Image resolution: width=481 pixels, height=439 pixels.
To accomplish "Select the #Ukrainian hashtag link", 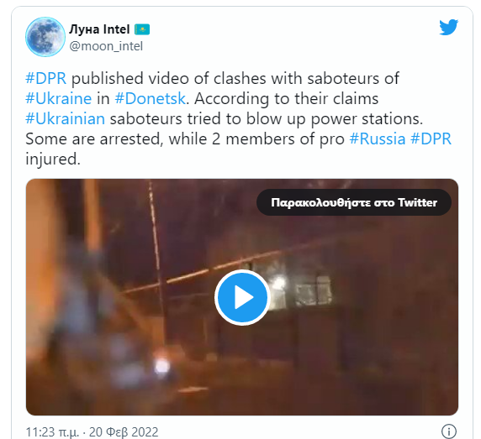I will (65, 119).
